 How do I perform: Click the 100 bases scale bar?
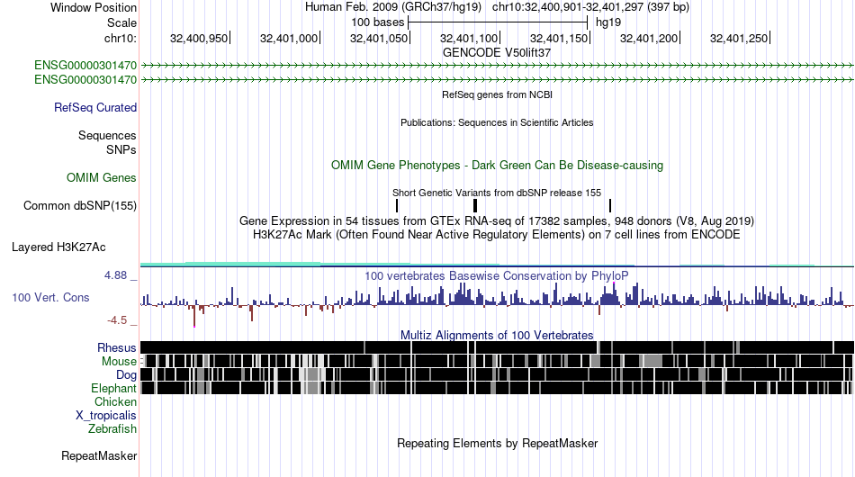coord(498,22)
